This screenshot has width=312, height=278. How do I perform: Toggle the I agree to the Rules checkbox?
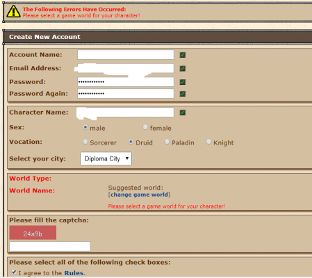pos(14,272)
